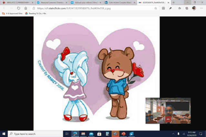Click the staticflickr URL address bar
This screenshot has height=137, width=206.
pyautogui.click(x=94, y=8)
